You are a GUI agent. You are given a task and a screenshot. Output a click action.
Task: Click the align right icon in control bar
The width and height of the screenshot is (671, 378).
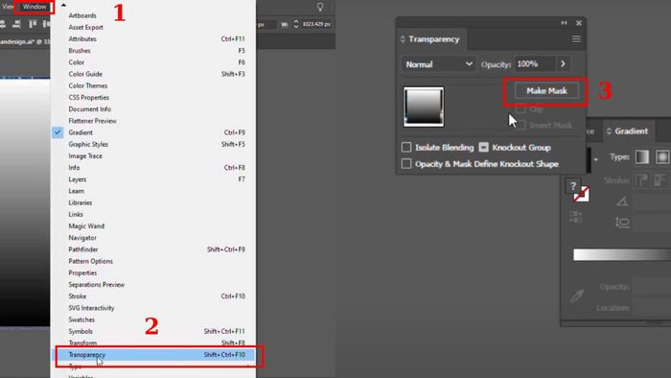[x=16, y=24]
